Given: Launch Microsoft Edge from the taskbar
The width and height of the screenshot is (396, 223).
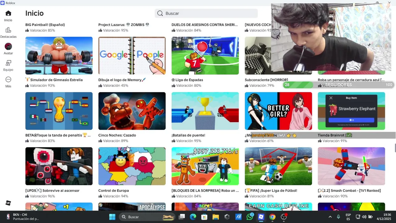Looking at the screenshot, I should (193, 217).
